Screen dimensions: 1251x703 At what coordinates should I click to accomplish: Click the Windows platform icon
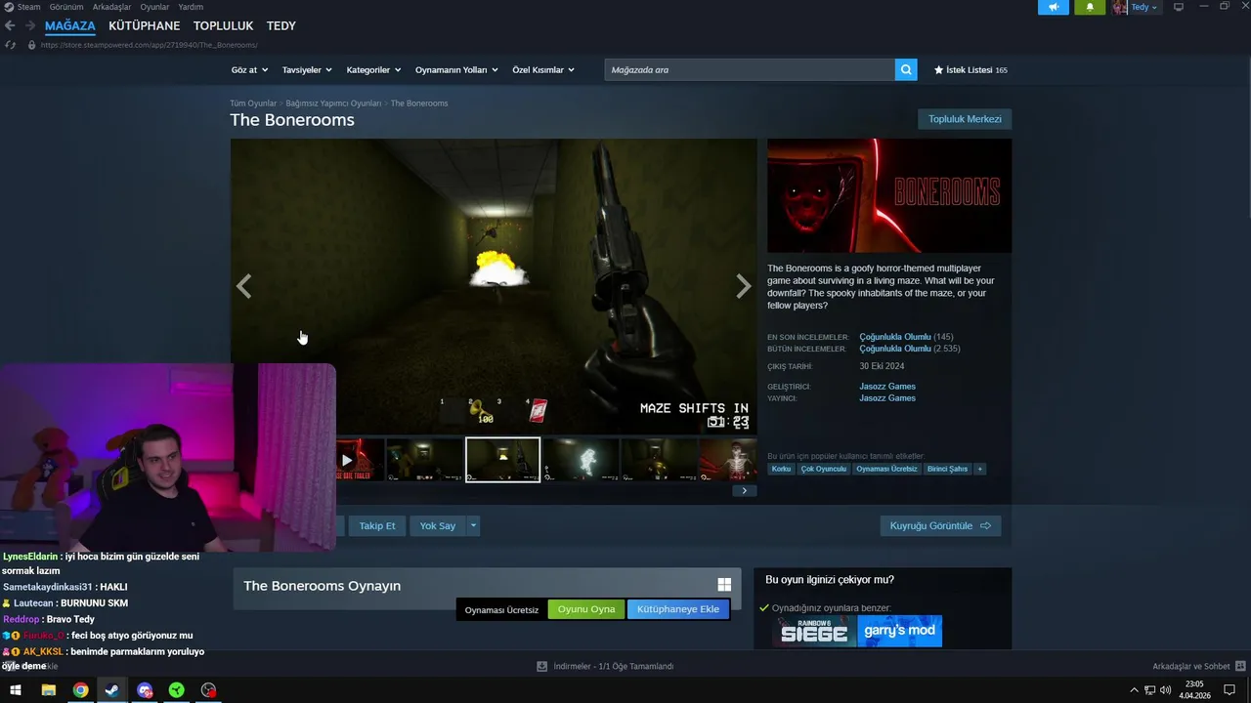tap(724, 584)
